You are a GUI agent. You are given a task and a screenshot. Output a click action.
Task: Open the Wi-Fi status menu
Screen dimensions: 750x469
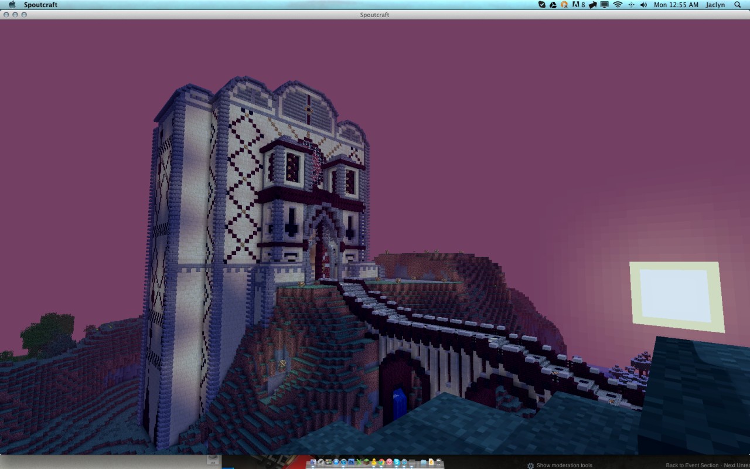click(618, 5)
